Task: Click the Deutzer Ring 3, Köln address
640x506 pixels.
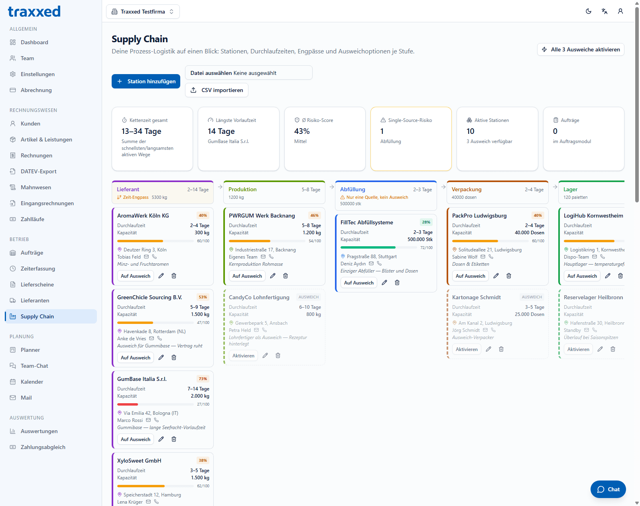Action: pyautogui.click(x=145, y=250)
